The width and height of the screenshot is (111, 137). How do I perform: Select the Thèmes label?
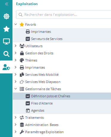[31, 60]
